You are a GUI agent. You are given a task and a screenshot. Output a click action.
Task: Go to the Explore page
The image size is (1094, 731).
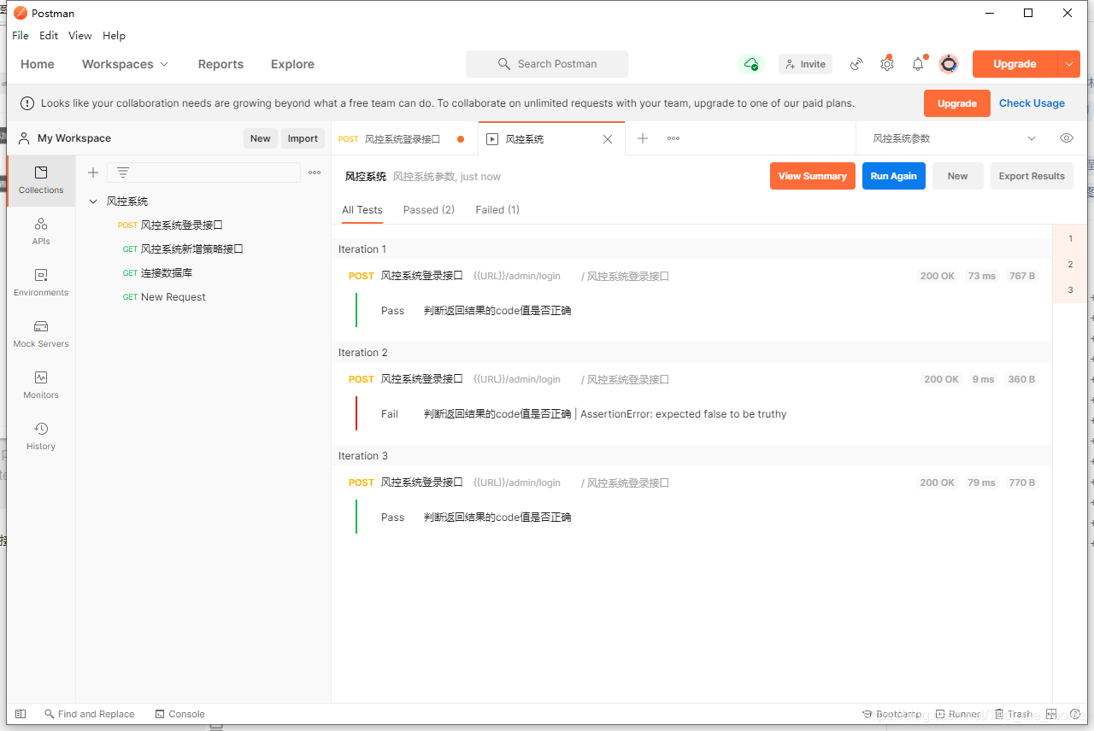(292, 64)
